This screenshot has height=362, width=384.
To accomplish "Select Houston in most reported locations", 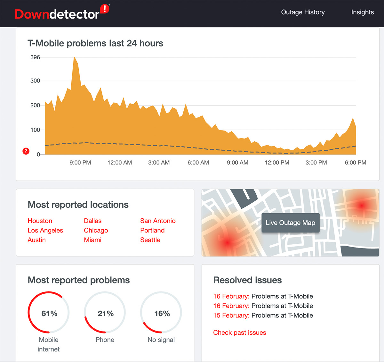I will tap(40, 221).
